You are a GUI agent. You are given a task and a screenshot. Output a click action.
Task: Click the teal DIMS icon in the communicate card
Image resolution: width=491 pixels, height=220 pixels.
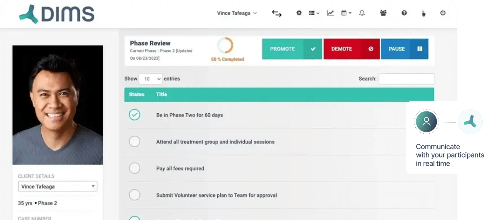click(470, 122)
